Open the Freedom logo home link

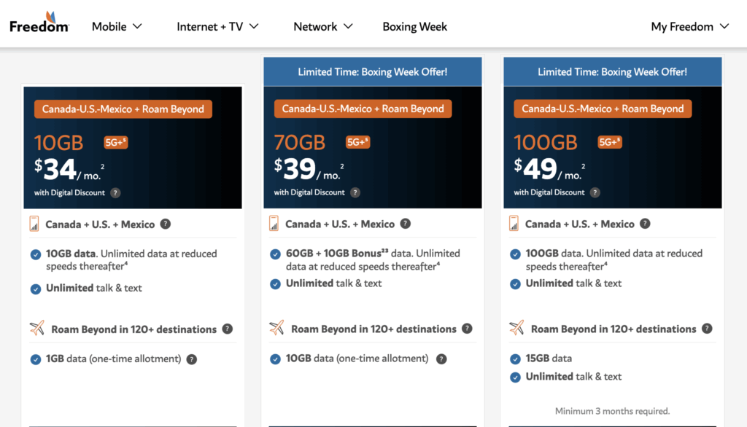point(39,23)
